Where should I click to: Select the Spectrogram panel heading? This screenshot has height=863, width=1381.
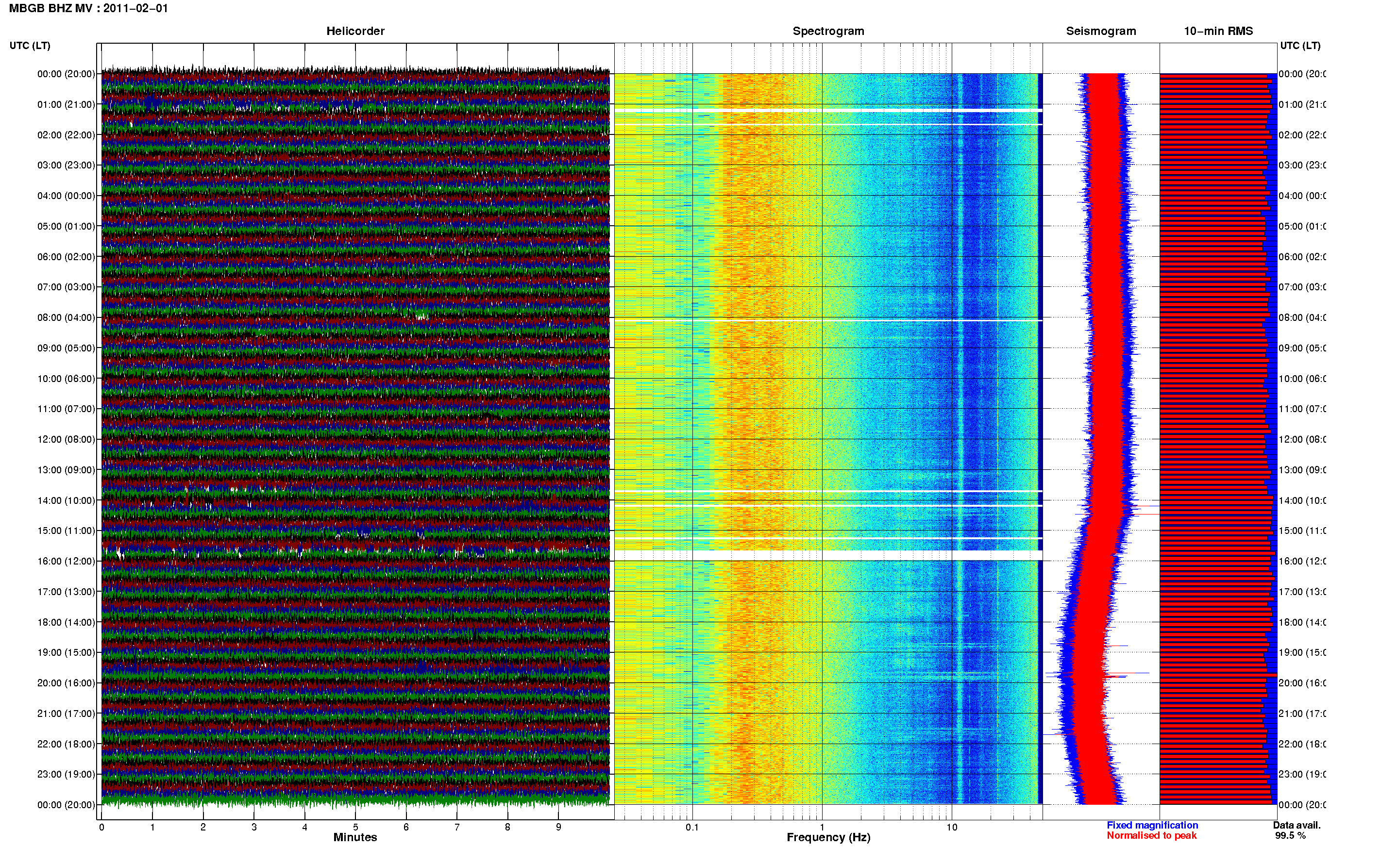tap(828, 32)
